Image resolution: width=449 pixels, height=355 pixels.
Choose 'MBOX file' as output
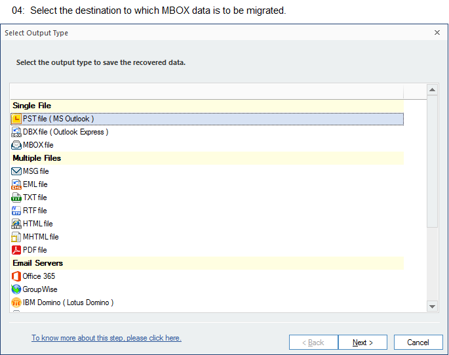click(207, 145)
